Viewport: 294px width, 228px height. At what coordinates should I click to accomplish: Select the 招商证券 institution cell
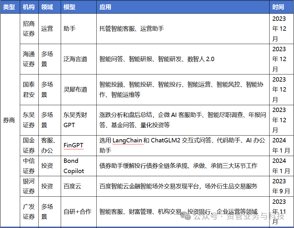(x=29, y=29)
